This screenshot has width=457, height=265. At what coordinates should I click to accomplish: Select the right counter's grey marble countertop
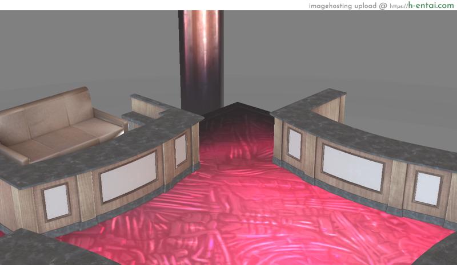click(x=366, y=137)
